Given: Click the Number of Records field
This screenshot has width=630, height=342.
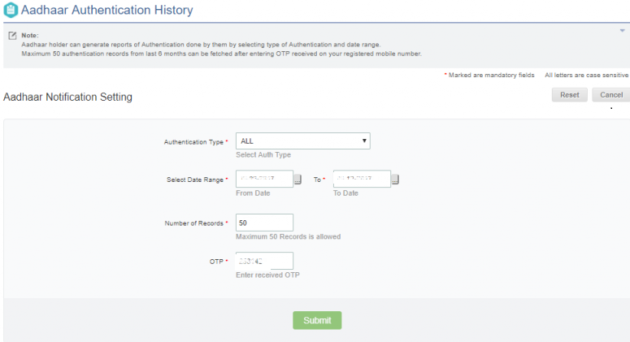Looking at the screenshot, I should pos(264,223).
